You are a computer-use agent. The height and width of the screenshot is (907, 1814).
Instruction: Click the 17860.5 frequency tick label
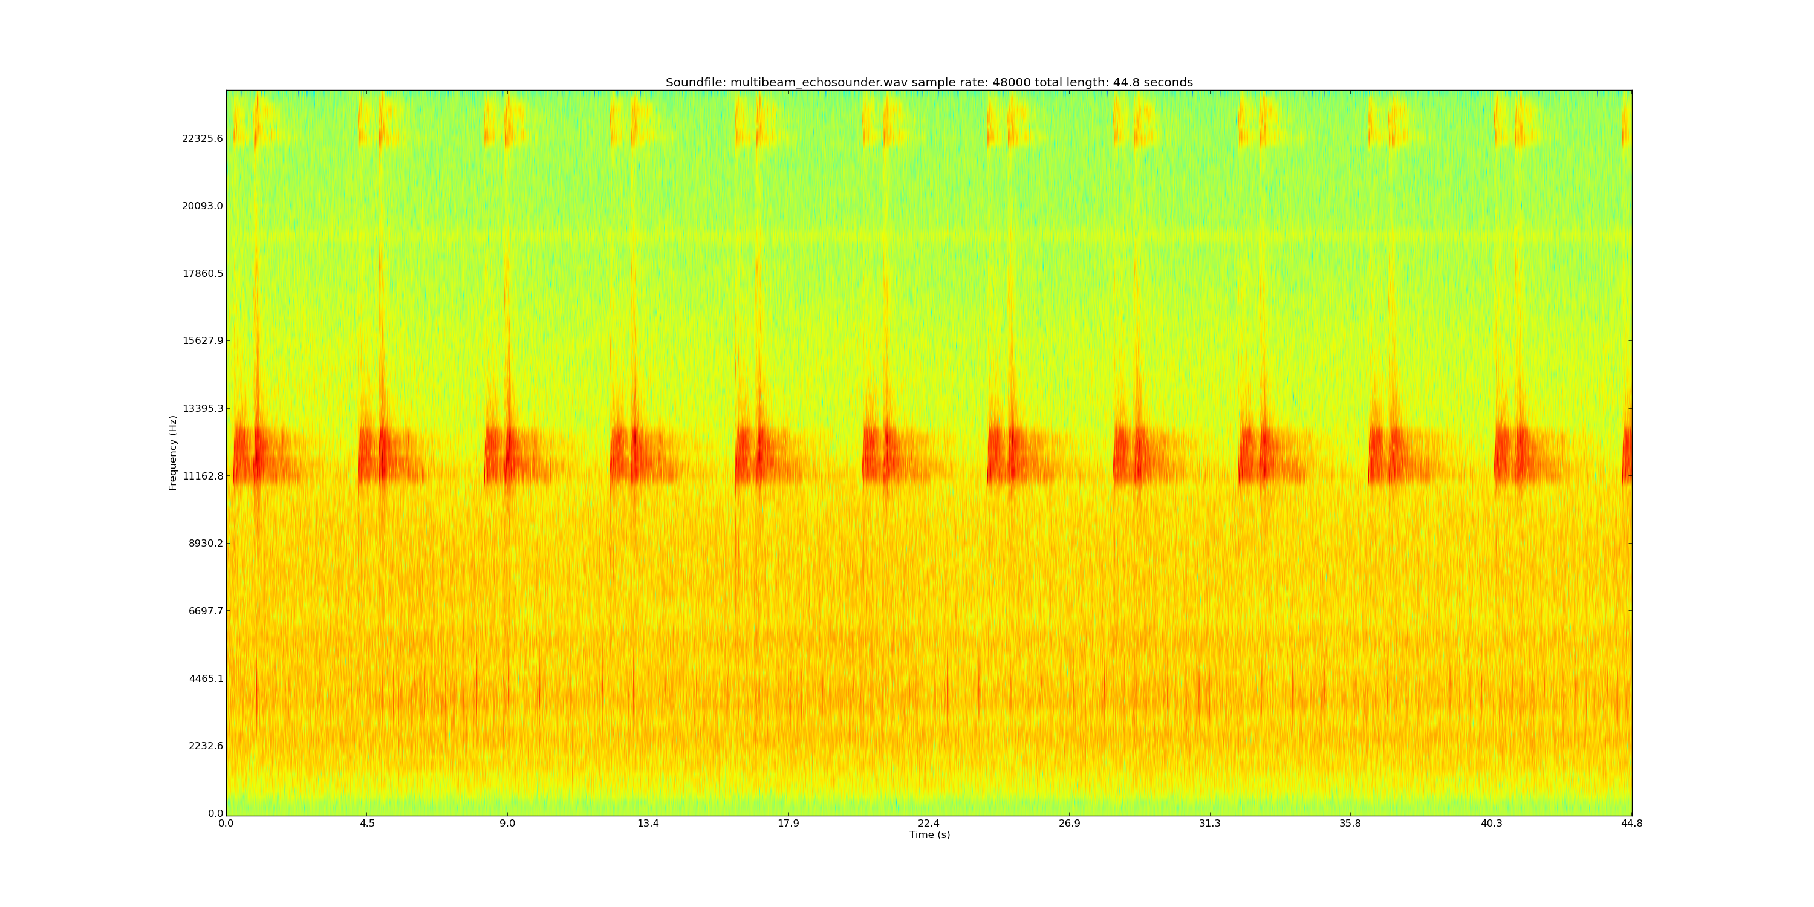202,273
